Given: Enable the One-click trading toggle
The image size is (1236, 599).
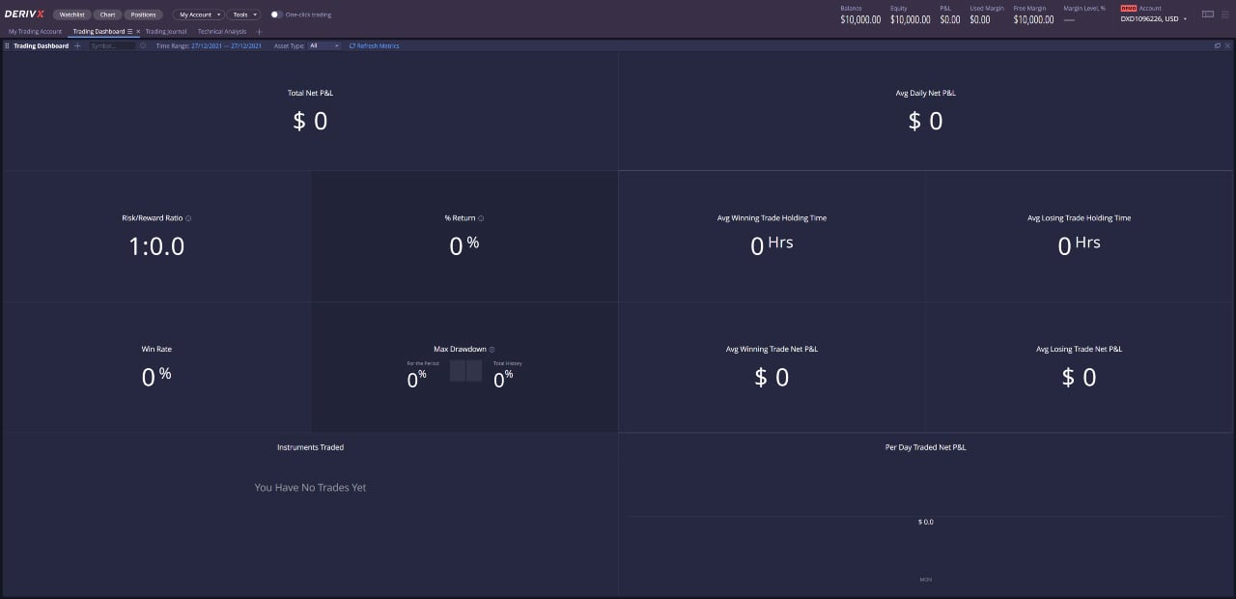Looking at the screenshot, I should point(275,14).
